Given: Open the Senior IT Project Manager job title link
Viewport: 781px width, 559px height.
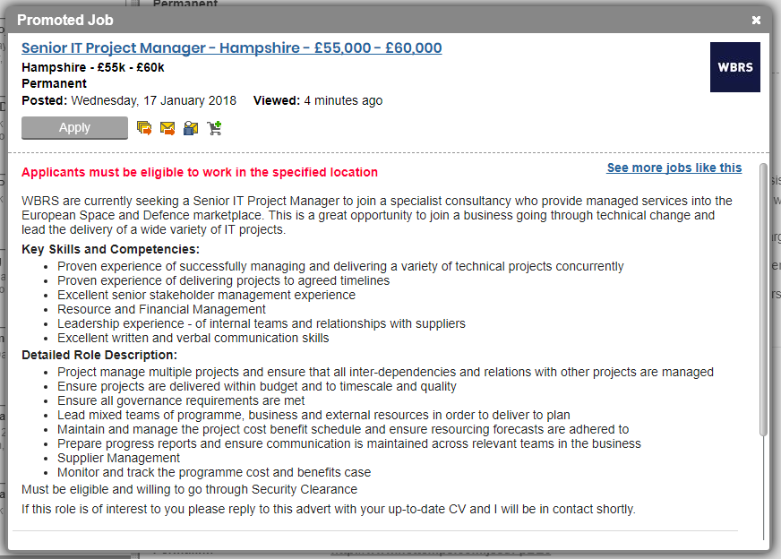Looking at the screenshot, I should coord(231,48).
